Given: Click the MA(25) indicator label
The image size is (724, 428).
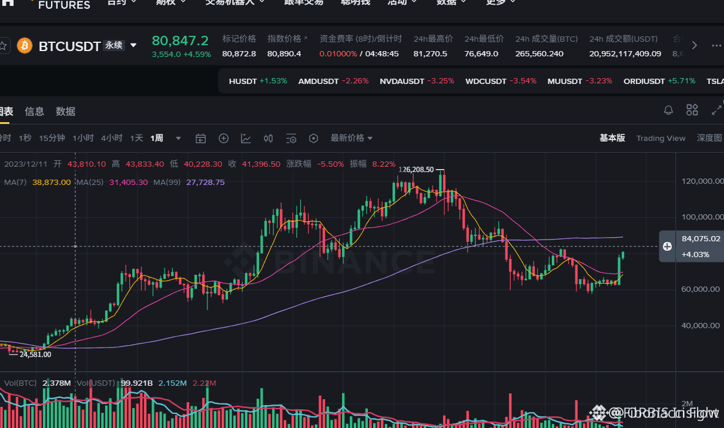Looking at the screenshot, I should 89,182.
